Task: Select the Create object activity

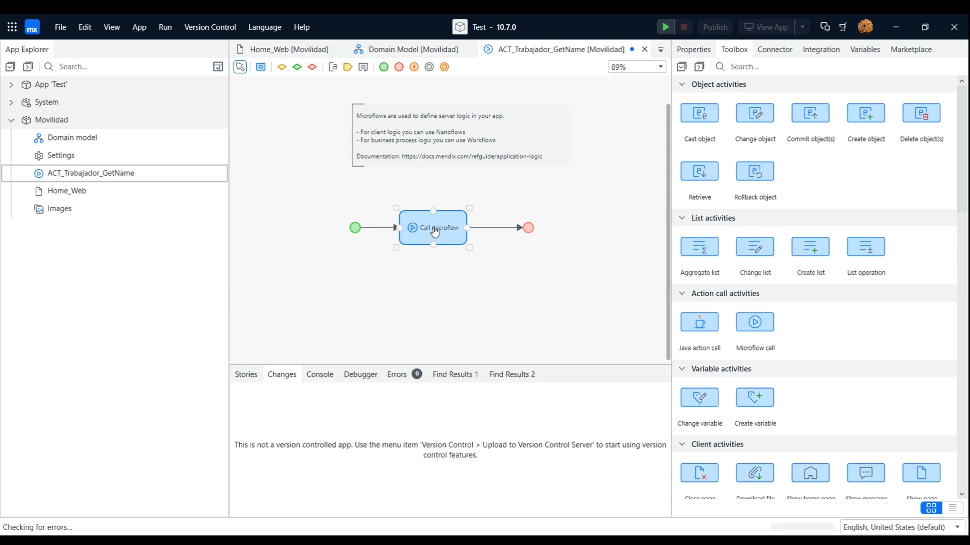Action: pos(866,113)
